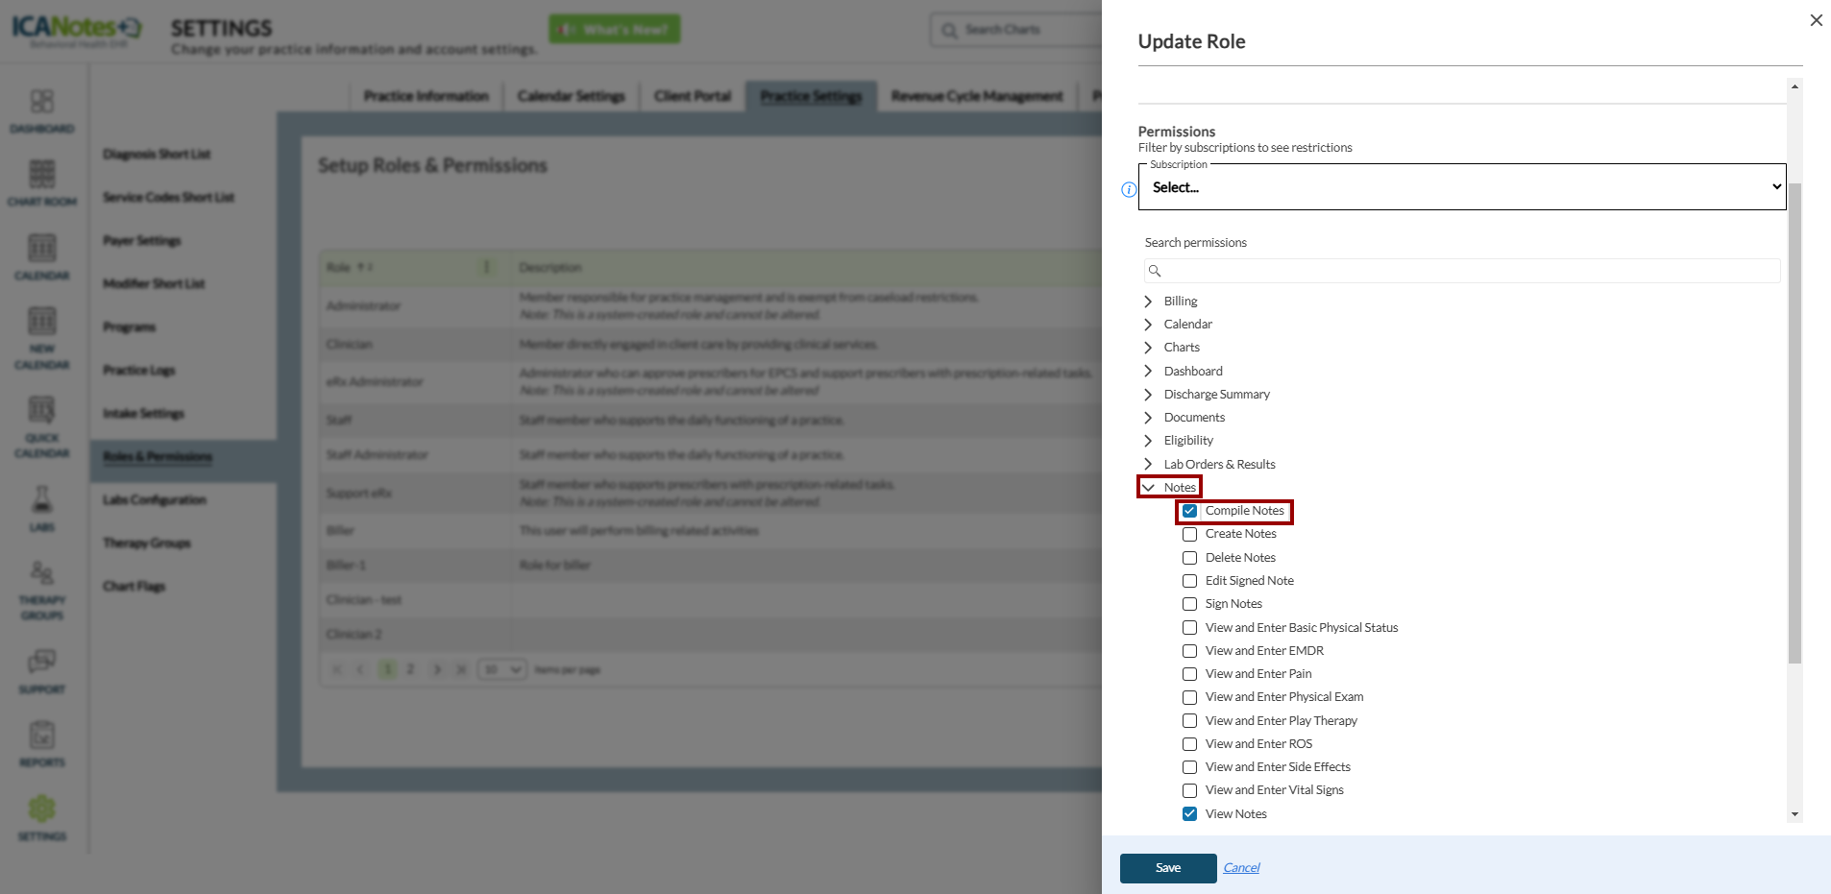Click the subscription info icon
Viewport: 1831px width, 894px height.
click(x=1129, y=190)
